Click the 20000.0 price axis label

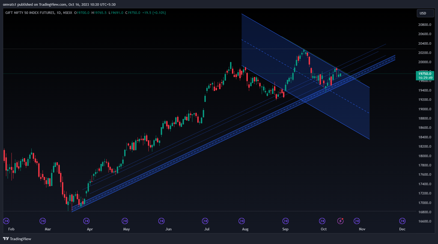(x=425, y=62)
